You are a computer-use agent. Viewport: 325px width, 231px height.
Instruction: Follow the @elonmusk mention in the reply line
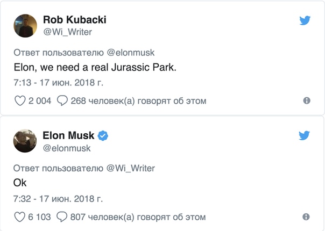131,53
